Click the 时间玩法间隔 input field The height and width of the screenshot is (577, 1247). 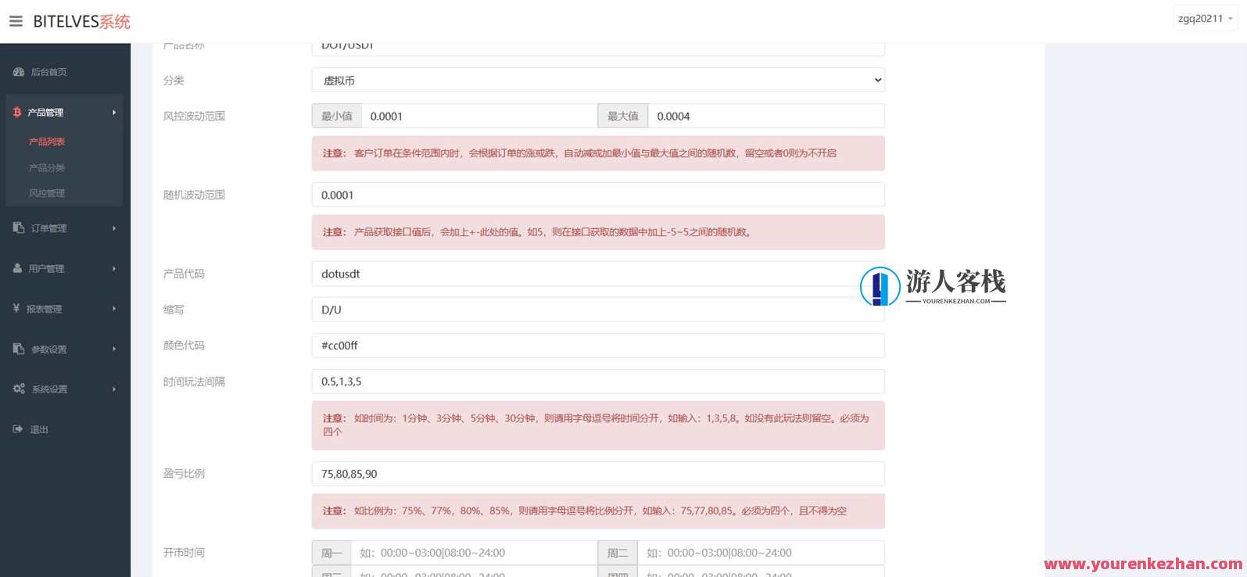[598, 382]
